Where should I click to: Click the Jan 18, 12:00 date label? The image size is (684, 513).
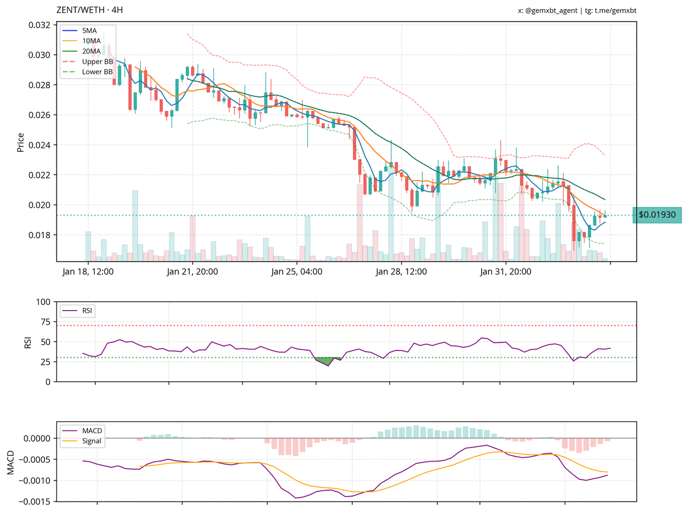[x=88, y=272]
